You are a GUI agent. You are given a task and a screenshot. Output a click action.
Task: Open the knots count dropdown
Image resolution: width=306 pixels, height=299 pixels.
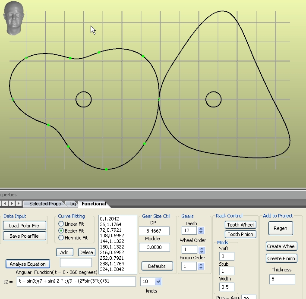[158, 281]
